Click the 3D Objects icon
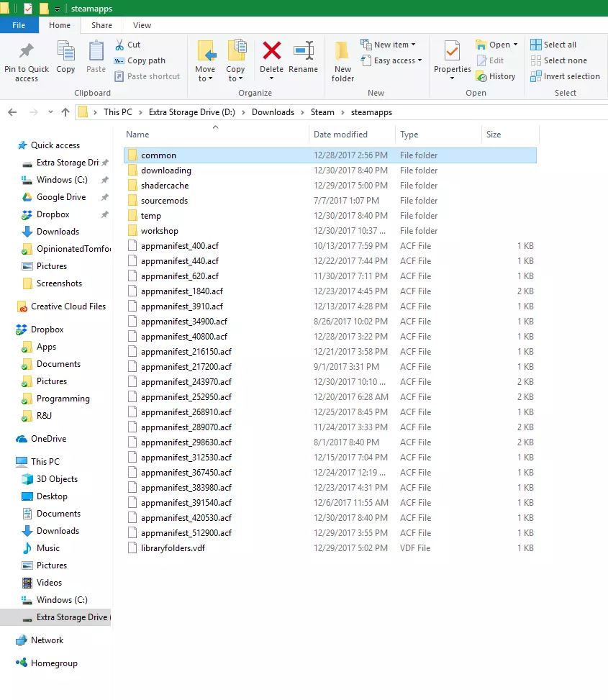The width and height of the screenshot is (608, 700). (27, 479)
